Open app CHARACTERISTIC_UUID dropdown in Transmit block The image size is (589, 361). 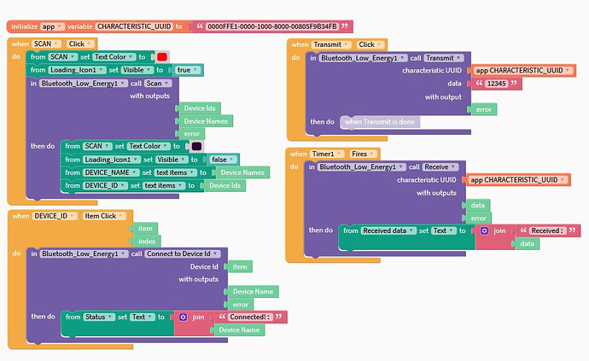point(523,70)
